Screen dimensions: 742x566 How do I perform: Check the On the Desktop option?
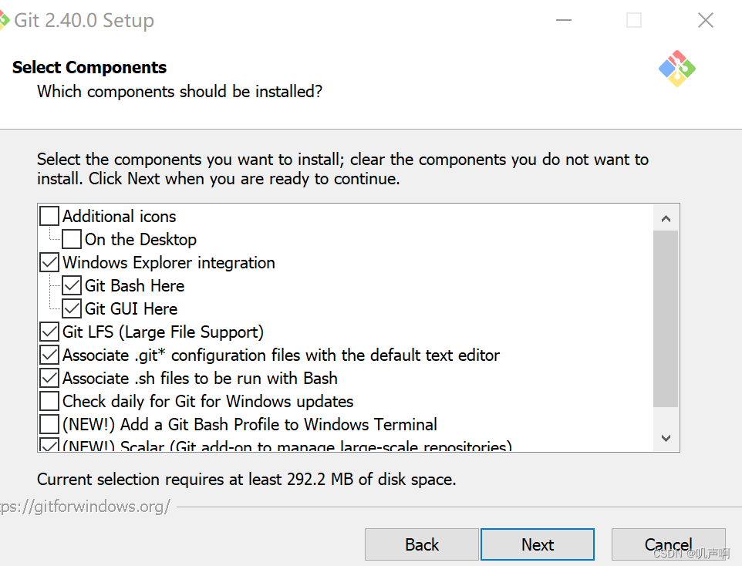click(x=71, y=239)
